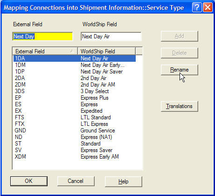Click the LTL Standard cell
The image size is (215, 196).
96,117
